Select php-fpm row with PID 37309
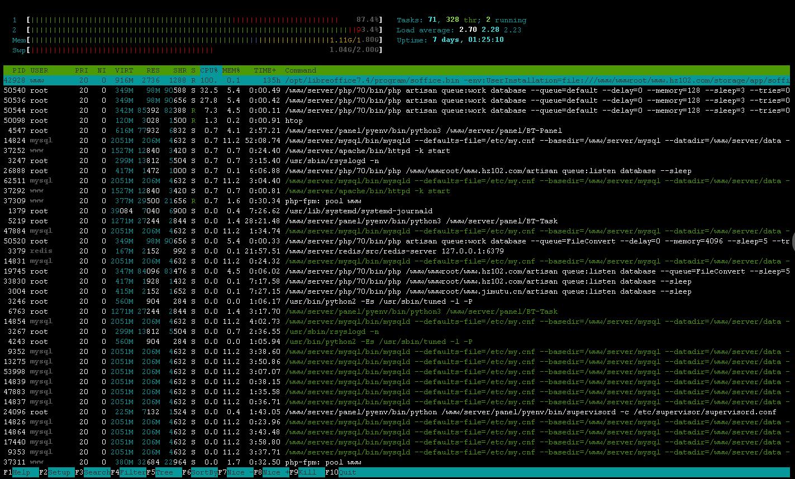Viewport: 795px width, 479px height. click(x=397, y=201)
